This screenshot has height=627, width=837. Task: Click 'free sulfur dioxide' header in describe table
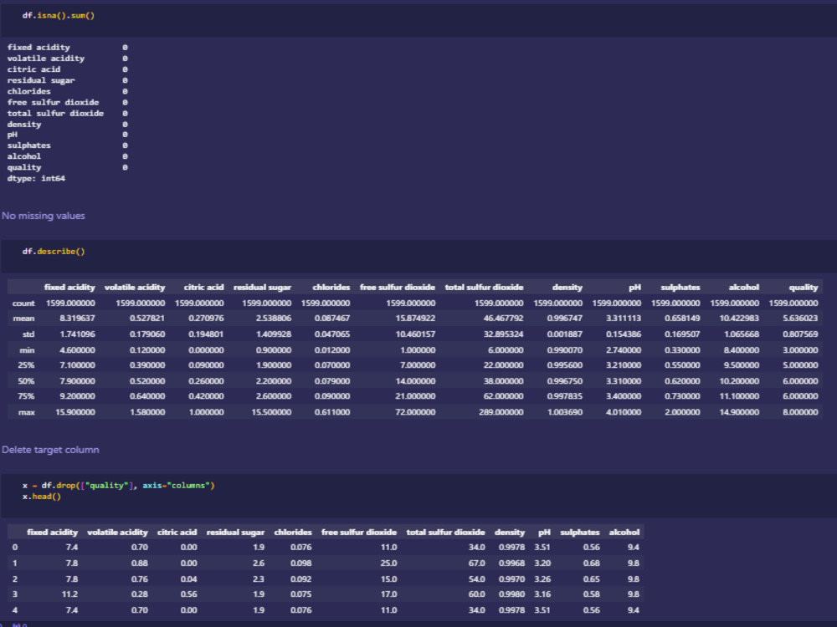[397, 287]
